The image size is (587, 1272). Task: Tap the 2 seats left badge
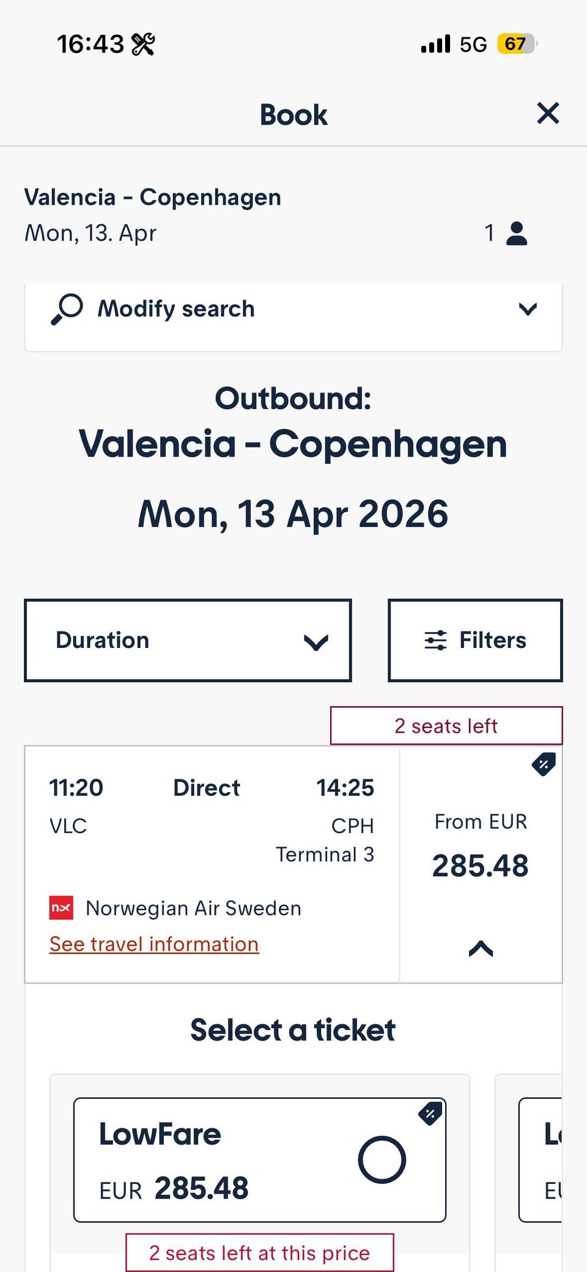[446, 726]
